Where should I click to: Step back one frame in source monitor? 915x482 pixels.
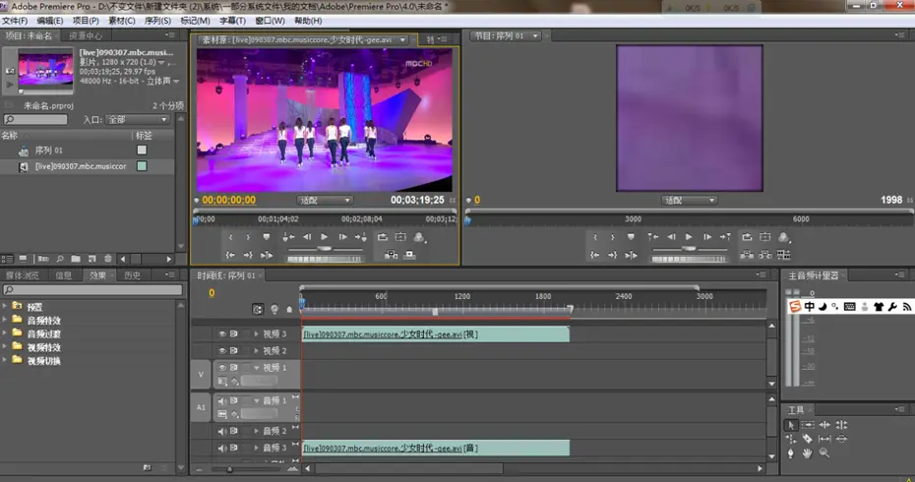click(x=307, y=237)
